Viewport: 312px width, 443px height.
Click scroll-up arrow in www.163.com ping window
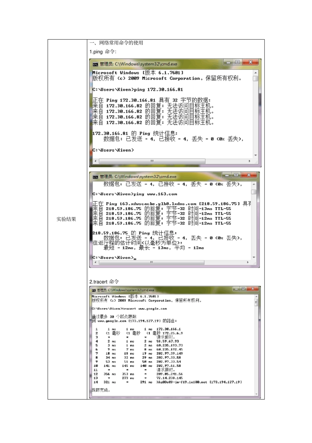pos(254,184)
